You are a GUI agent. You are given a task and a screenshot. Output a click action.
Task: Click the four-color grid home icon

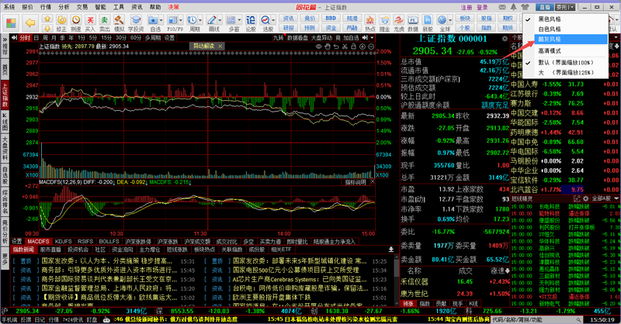coord(11,23)
